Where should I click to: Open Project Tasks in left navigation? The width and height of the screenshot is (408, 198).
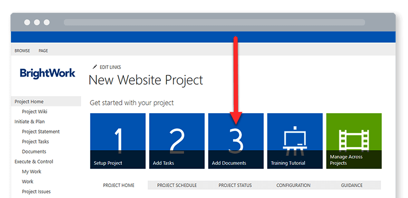[x=35, y=142]
